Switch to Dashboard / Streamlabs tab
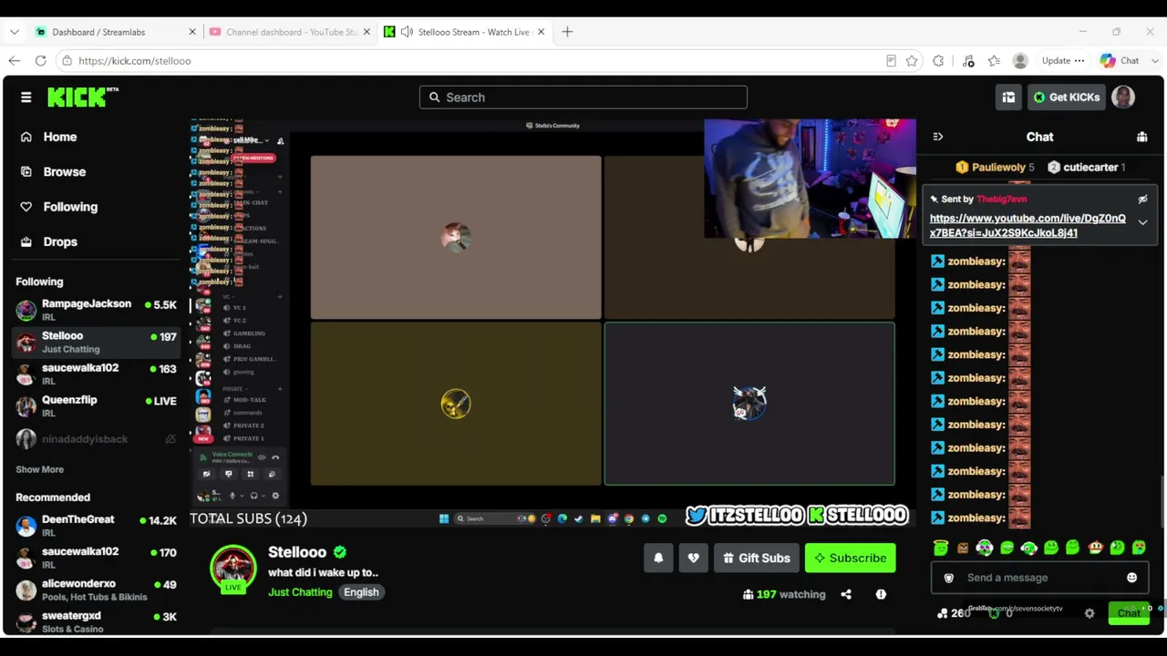 point(115,32)
